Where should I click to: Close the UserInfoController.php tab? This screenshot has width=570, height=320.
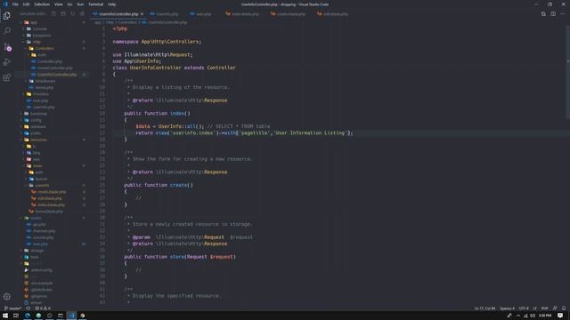(x=142, y=14)
